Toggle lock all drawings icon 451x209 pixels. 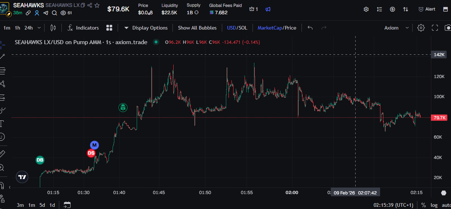pos(2,198)
